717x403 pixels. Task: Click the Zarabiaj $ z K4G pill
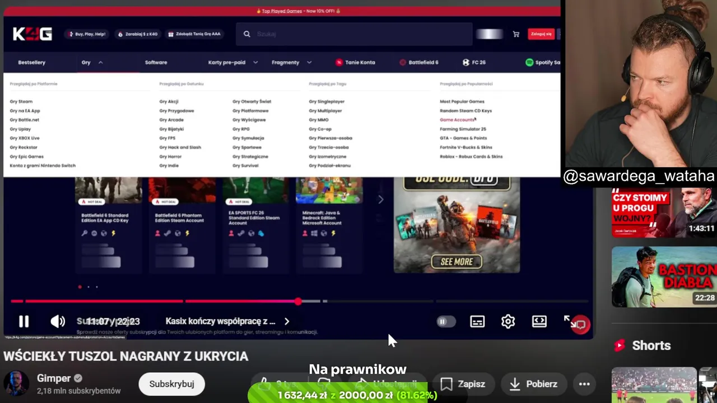click(138, 34)
